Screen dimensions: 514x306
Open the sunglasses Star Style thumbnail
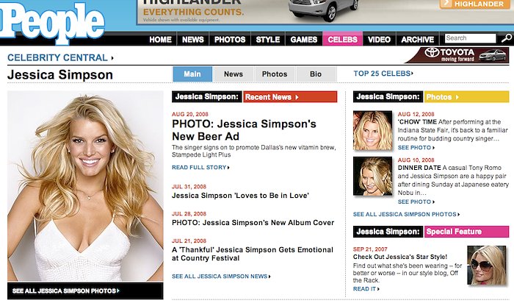[486, 265]
